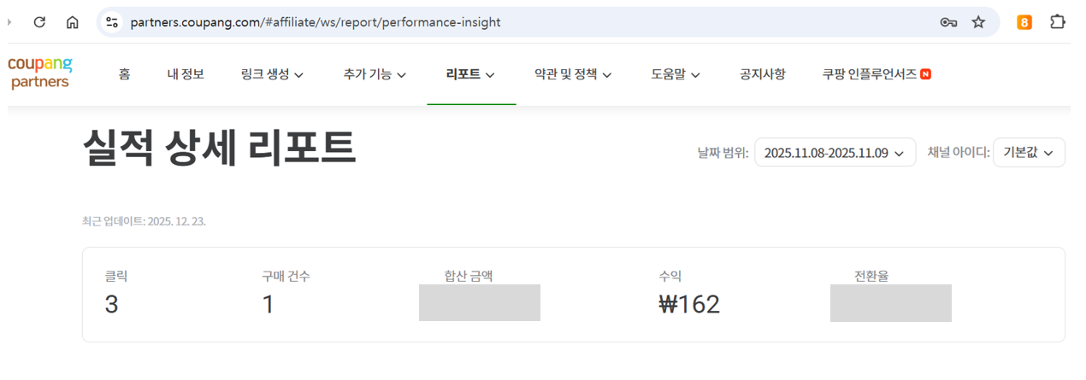The height and width of the screenshot is (380, 1086).
Task: Open the 날짜 범위 date range dropdown
Action: (x=835, y=153)
